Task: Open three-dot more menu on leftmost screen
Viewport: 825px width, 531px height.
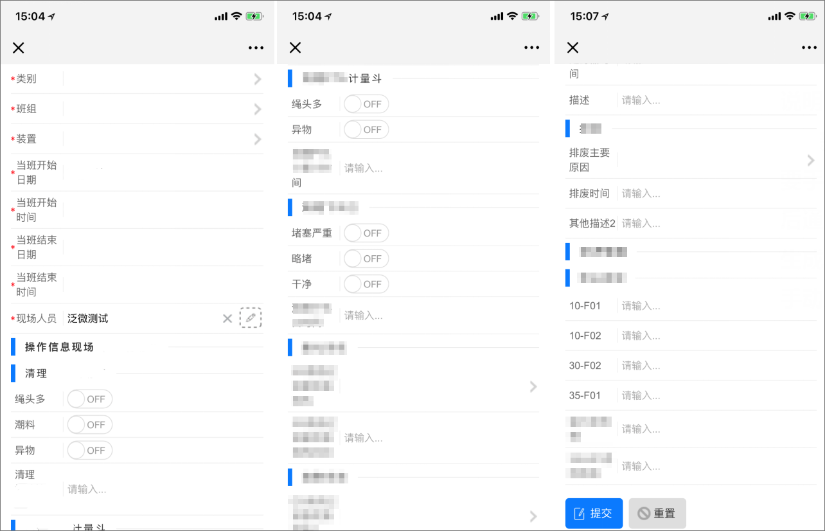Action: point(256,48)
